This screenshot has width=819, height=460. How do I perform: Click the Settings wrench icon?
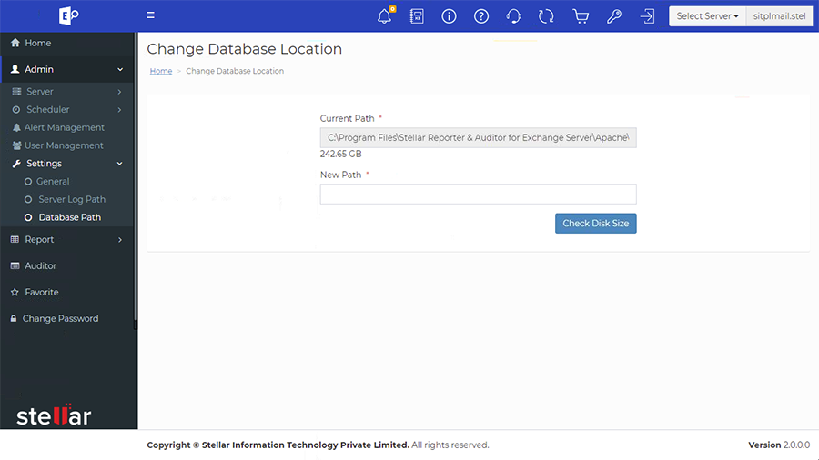point(16,164)
